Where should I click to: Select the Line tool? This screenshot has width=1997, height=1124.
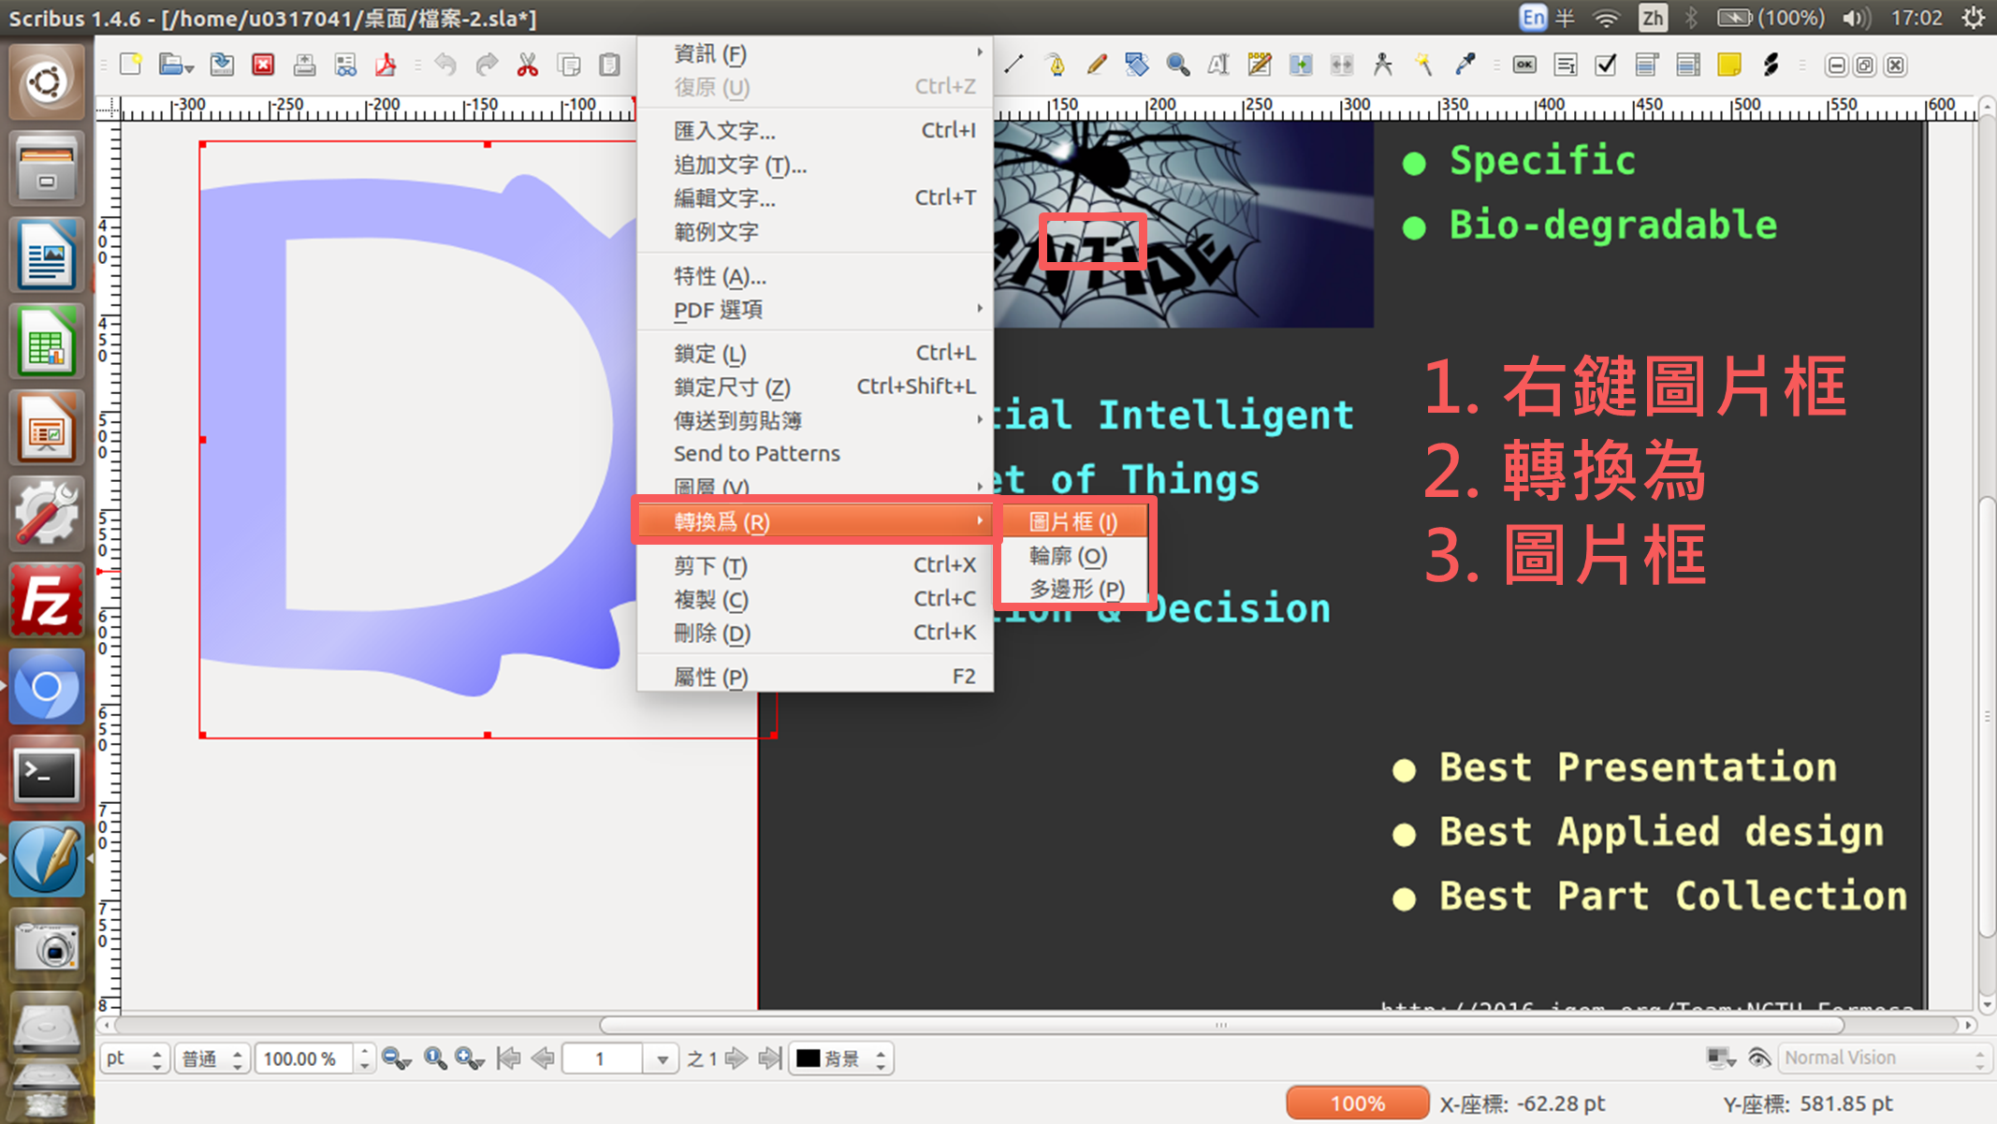1013,65
